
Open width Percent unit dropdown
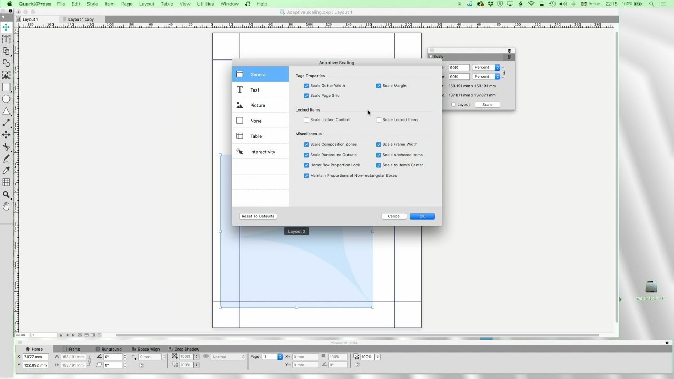point(486,67)
